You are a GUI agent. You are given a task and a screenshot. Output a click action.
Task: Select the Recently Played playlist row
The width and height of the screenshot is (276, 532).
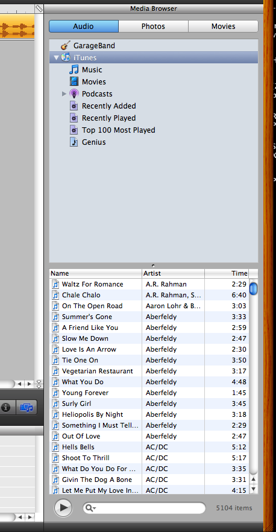coord(153,118)
